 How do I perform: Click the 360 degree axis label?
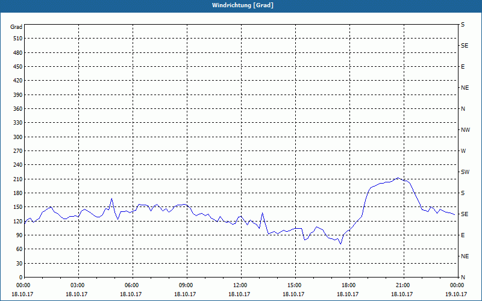click(17, 109)
